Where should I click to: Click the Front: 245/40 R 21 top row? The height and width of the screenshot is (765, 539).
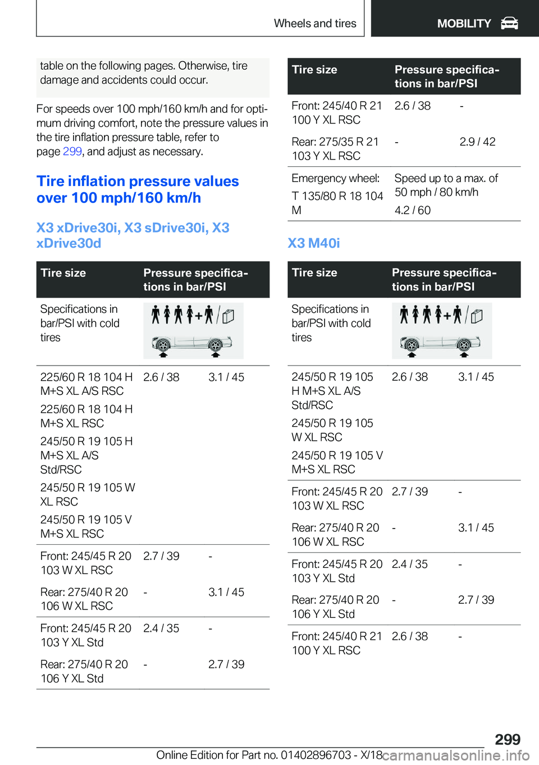coord(404,112)
